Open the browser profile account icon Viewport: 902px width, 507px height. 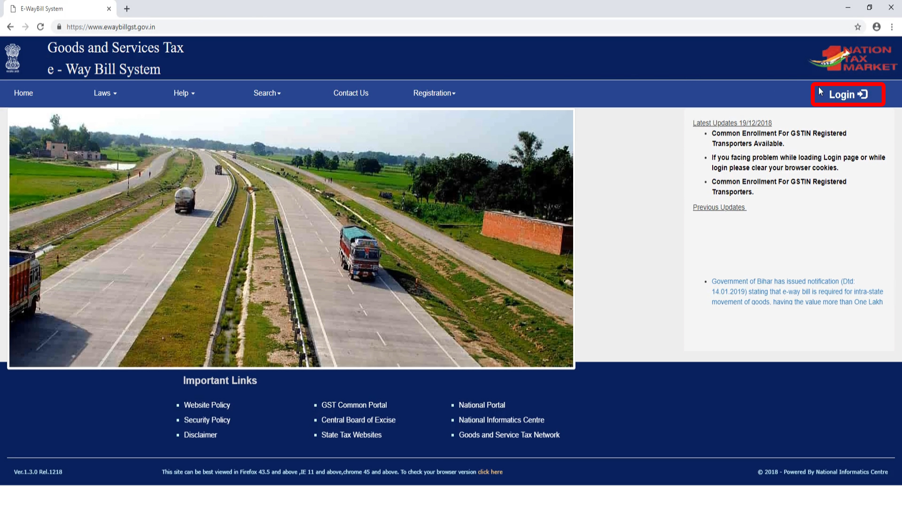point(877,27)
